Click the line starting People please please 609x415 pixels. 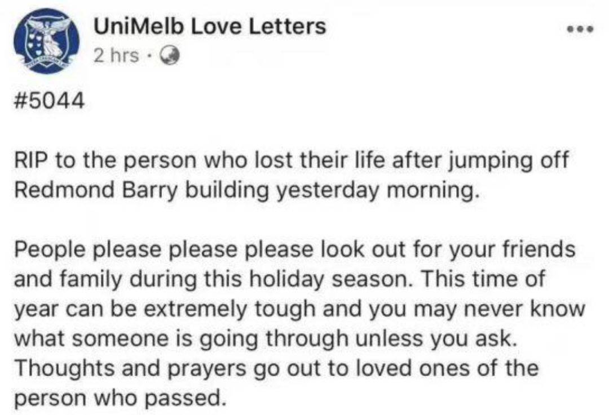coord(294,250)
